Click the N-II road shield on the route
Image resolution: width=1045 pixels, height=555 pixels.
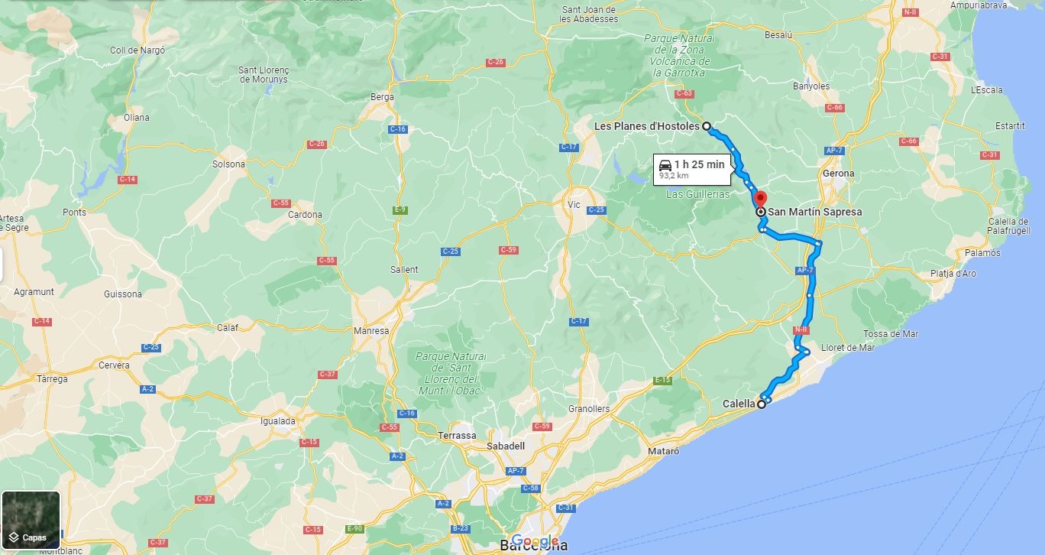pyautogui.click(x=801, y=329)
